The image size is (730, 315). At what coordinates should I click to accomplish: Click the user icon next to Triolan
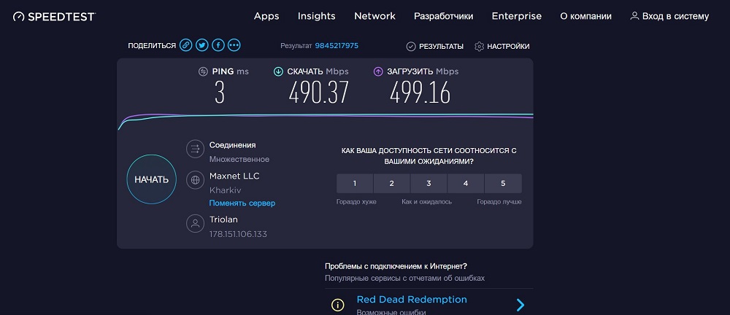[x=195, y=223]
